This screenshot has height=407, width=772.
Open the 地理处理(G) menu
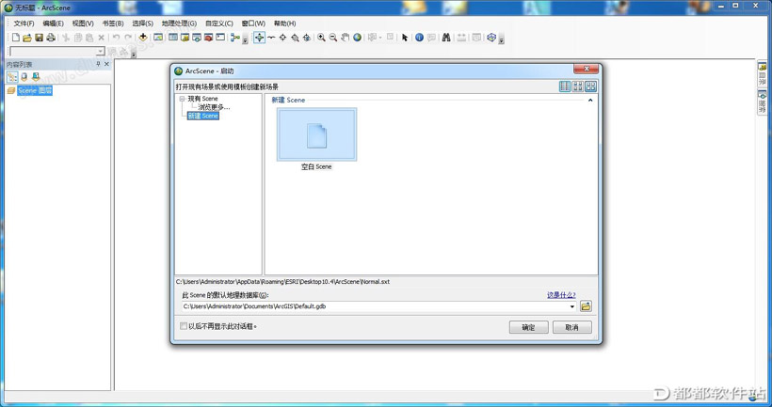(x=179, y=23)
